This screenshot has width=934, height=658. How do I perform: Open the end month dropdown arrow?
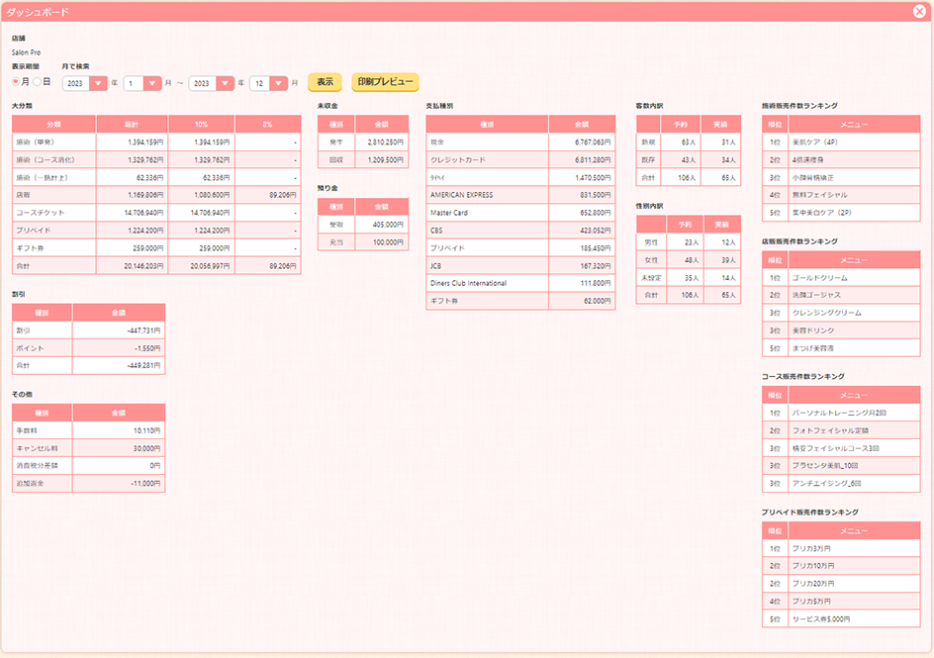tap(278, 83)
